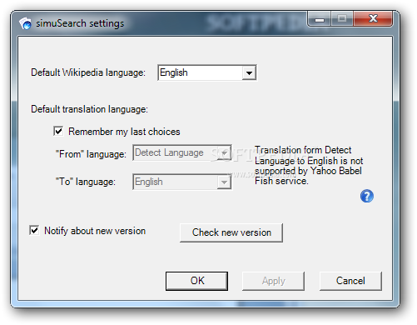Open the "To" language combo box
Image resolution: width=417 pixels, height=325 pixels.
click(x=182, y=182)
